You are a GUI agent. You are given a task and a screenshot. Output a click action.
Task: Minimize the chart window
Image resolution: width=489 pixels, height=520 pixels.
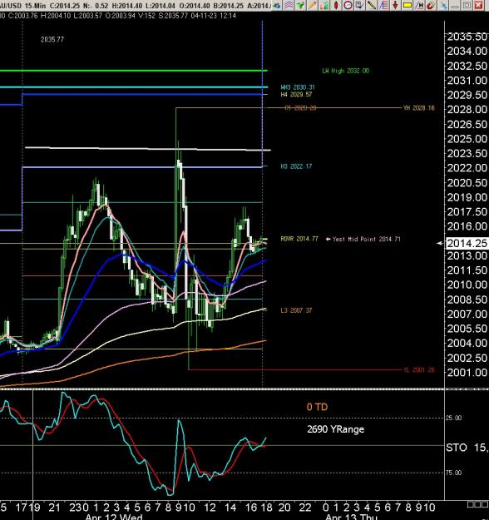tap(455, 5)
